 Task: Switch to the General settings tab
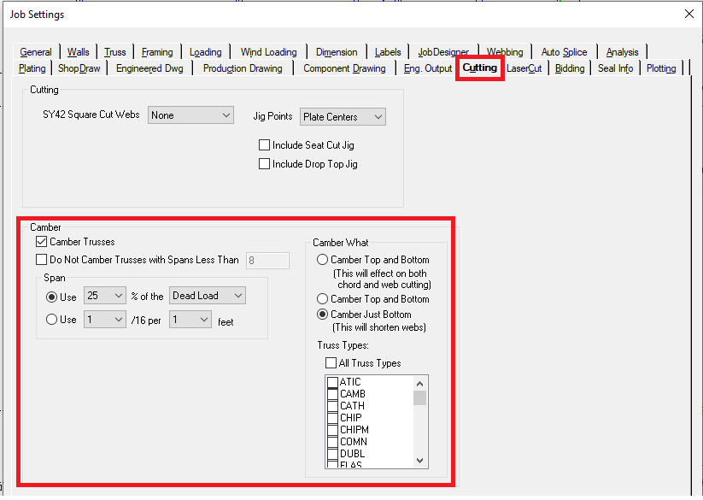coord(35,51)
